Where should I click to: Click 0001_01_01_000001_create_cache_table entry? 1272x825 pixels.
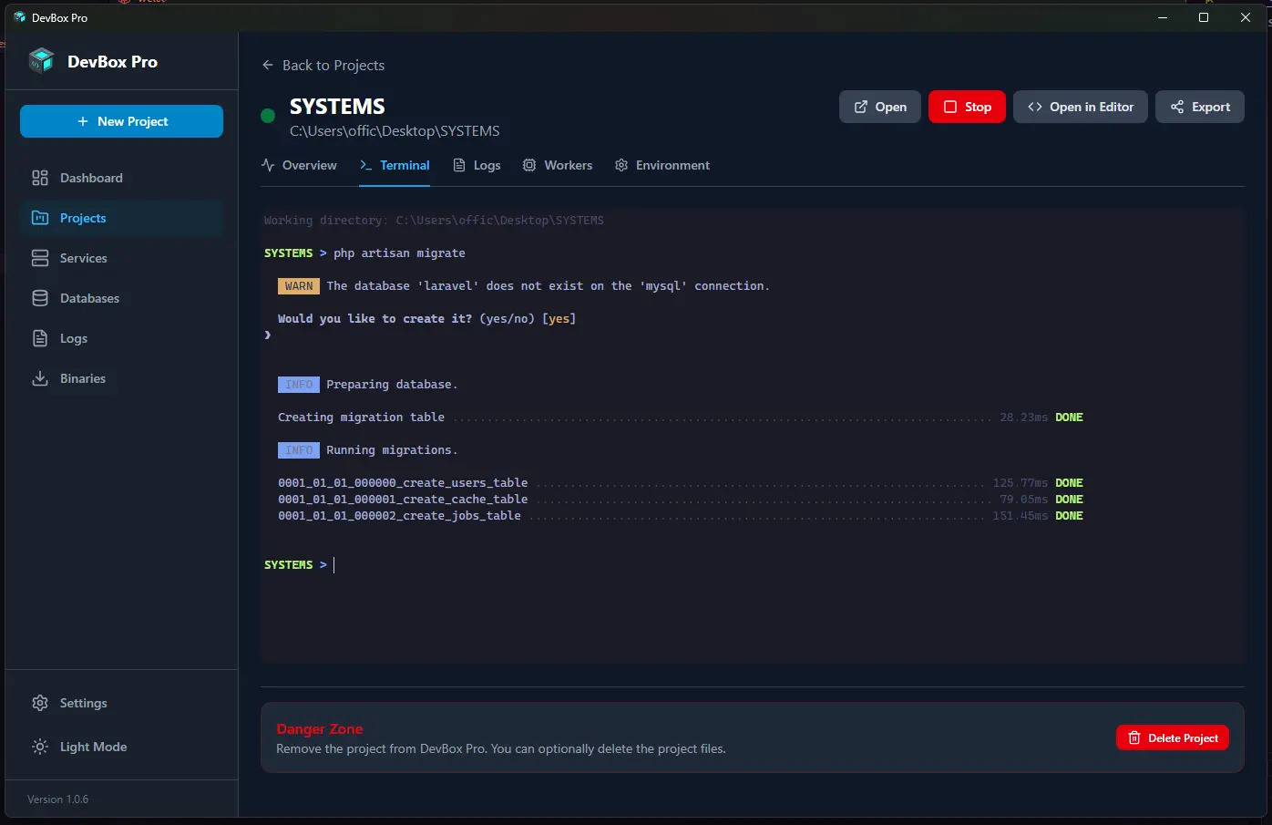point(680,500)
